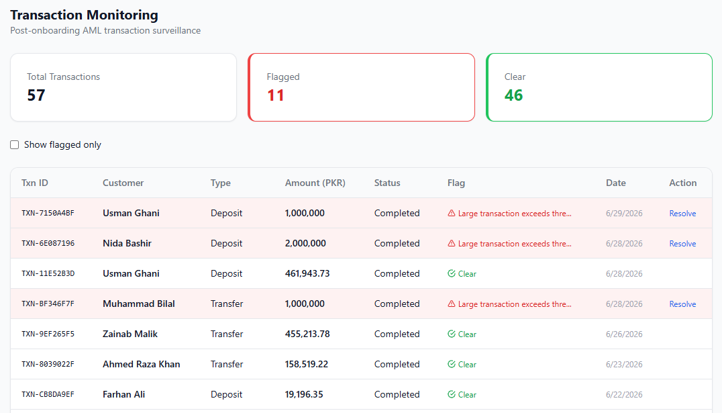Click the Status column header
Image resolution: width=722 pixels, height=413 pixels.
pos(387,183)
